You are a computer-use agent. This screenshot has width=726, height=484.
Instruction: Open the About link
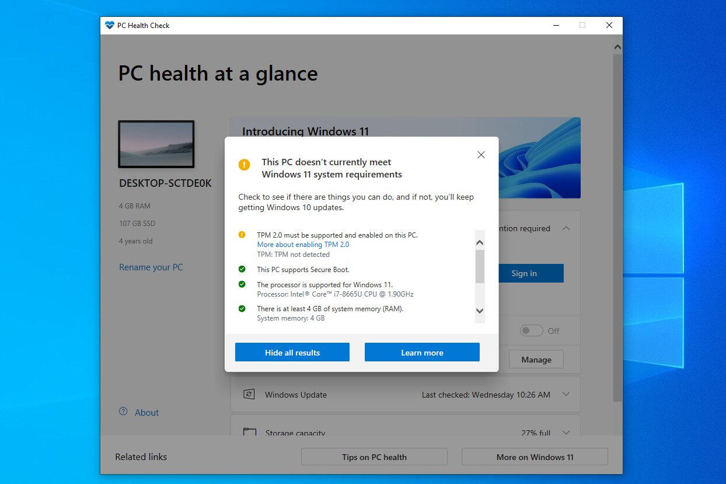point(146,412)
